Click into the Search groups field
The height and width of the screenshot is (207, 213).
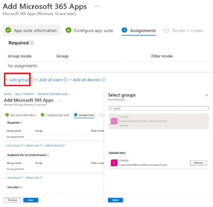159,109
